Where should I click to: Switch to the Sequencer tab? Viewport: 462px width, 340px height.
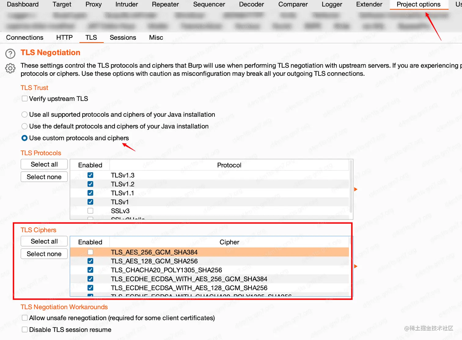click(209, 4)
